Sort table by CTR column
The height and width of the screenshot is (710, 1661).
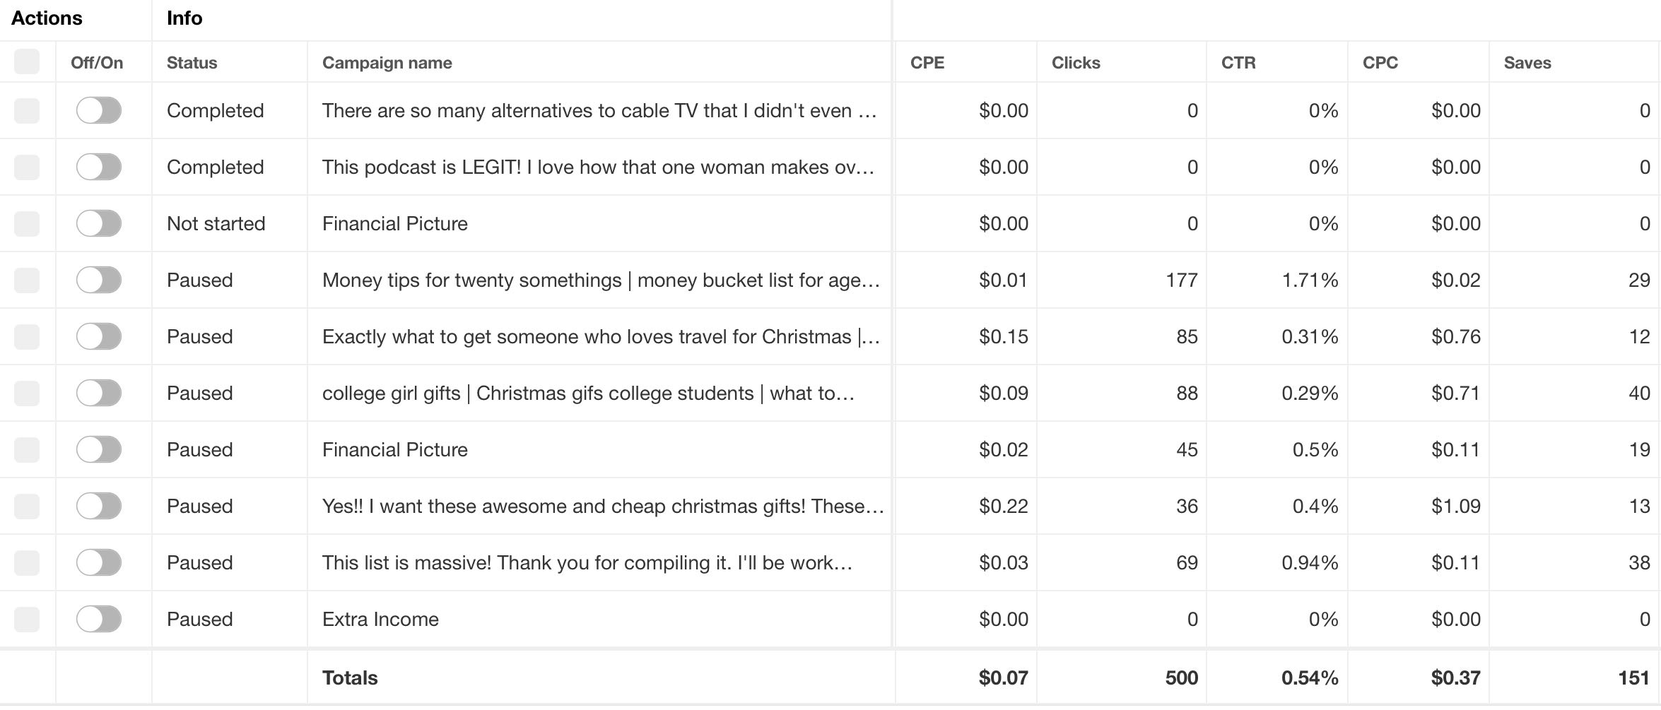[1238, 62]
